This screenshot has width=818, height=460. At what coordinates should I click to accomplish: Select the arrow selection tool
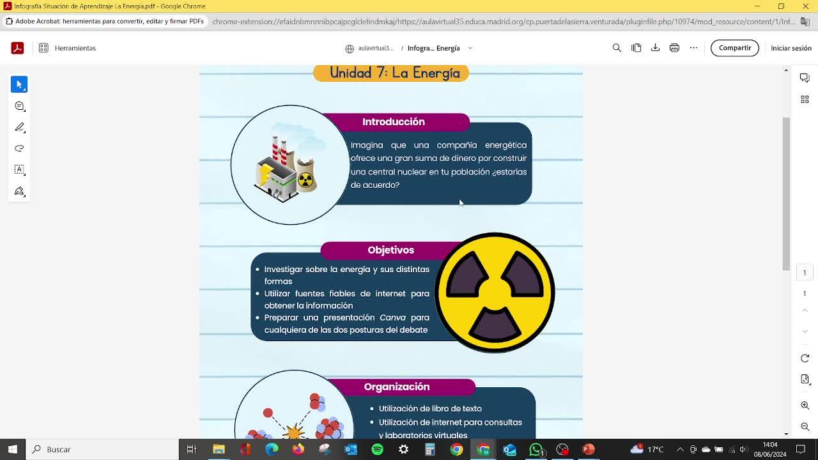click(x=19, y=84)
